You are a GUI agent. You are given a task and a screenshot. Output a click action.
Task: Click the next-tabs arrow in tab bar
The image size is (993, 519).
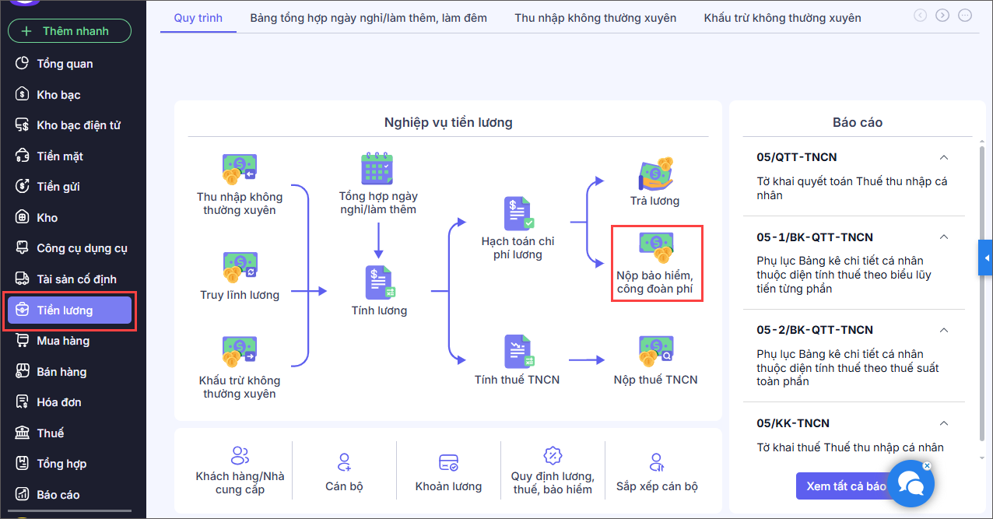click(942, 15)
